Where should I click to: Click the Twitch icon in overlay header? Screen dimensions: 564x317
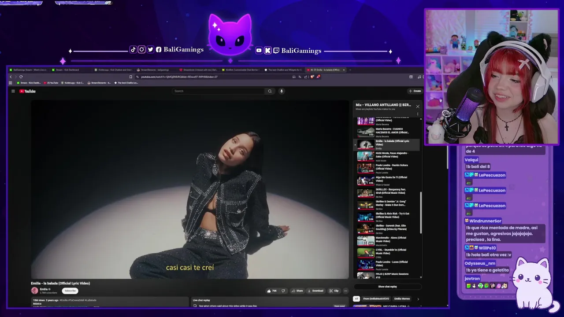pos(276,51)
